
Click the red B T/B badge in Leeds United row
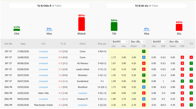[x=144, y=69]
